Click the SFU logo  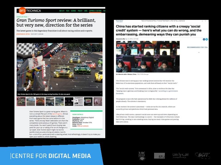159,156
